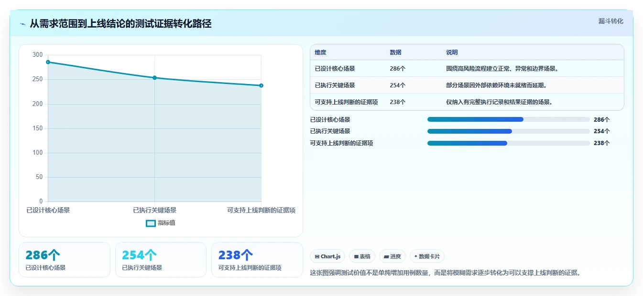Viewport: 643px width, 296px height.
Task: Click progress value 238个
Action: [602, 143]
